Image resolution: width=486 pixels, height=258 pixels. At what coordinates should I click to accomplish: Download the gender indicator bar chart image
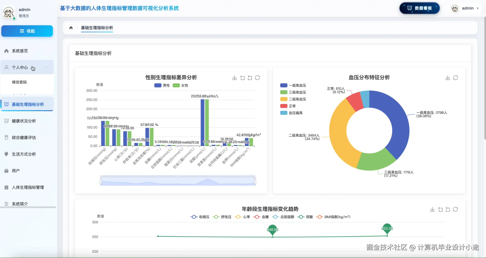(x=234, y=78)
